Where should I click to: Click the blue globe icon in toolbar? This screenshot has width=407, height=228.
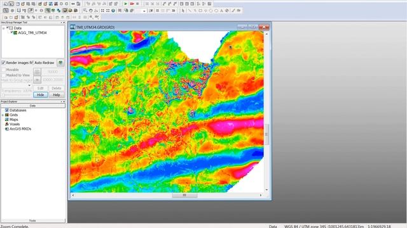pyautogui.click(x=113, y=11)
